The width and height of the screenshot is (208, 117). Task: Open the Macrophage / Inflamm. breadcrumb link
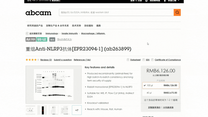93,33
